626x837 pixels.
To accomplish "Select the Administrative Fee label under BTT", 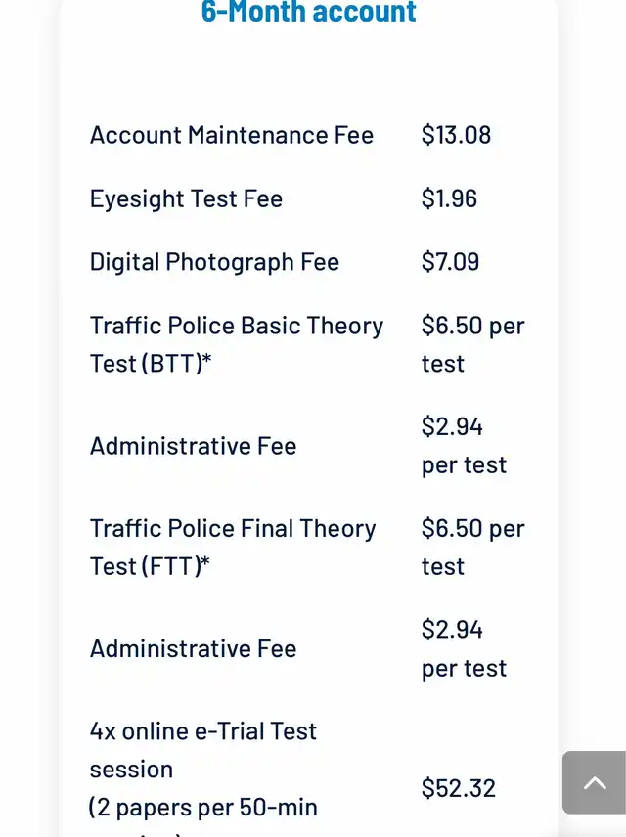I will 194,446.
